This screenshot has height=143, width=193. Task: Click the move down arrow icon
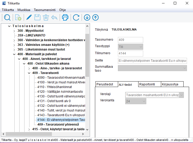[87, 17]
